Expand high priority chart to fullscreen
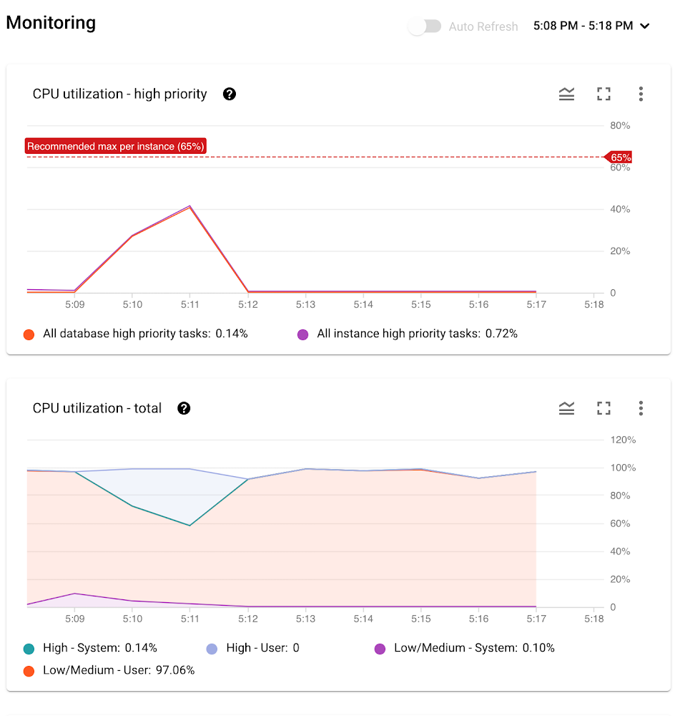Viewport: 680px width, 716px height. tap(603, 94)
